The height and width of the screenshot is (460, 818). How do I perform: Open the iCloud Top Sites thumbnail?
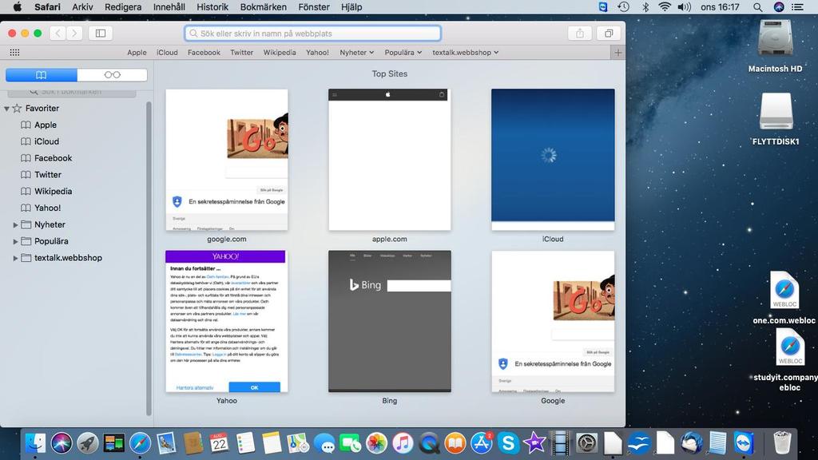coord(553,160)
